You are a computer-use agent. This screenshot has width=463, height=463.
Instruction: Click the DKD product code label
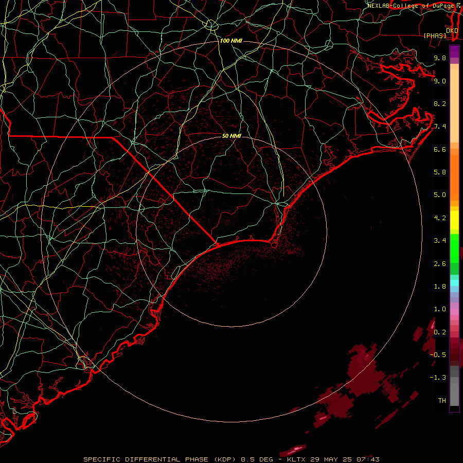click(x=452, y=30)
